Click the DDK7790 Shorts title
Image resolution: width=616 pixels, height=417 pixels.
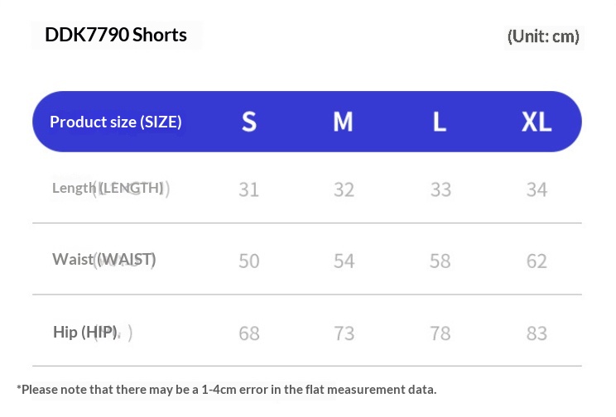(x=116, y=36)
